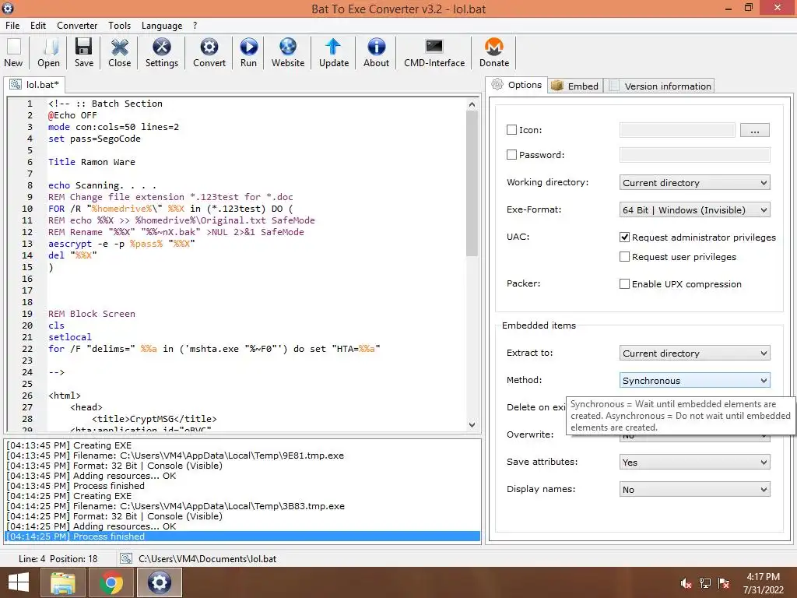797x598 pixels.
Task: Click Bat To Exe Converter taskbar icon
Action: pyautogui.click(x=159, y=582)
